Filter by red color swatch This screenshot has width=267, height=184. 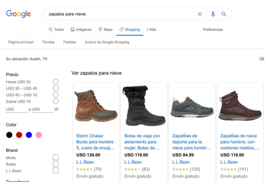[19, 135]
